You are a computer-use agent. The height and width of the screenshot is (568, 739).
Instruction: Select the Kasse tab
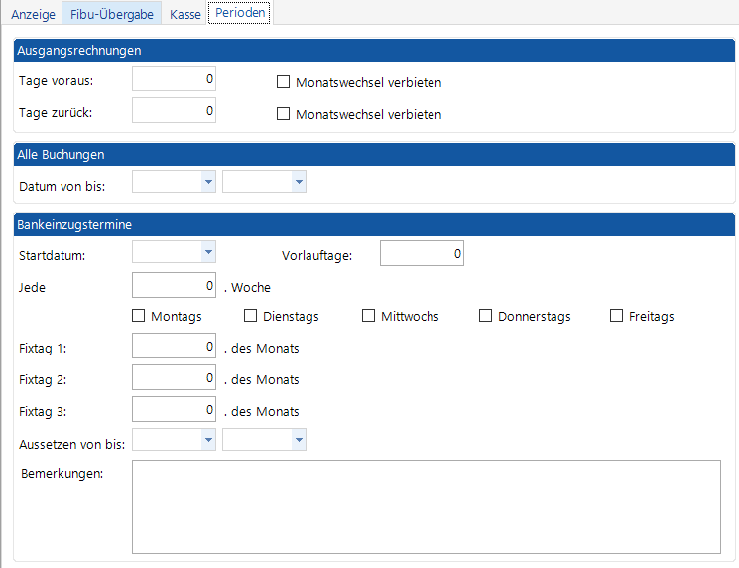(x=185, y=14)
